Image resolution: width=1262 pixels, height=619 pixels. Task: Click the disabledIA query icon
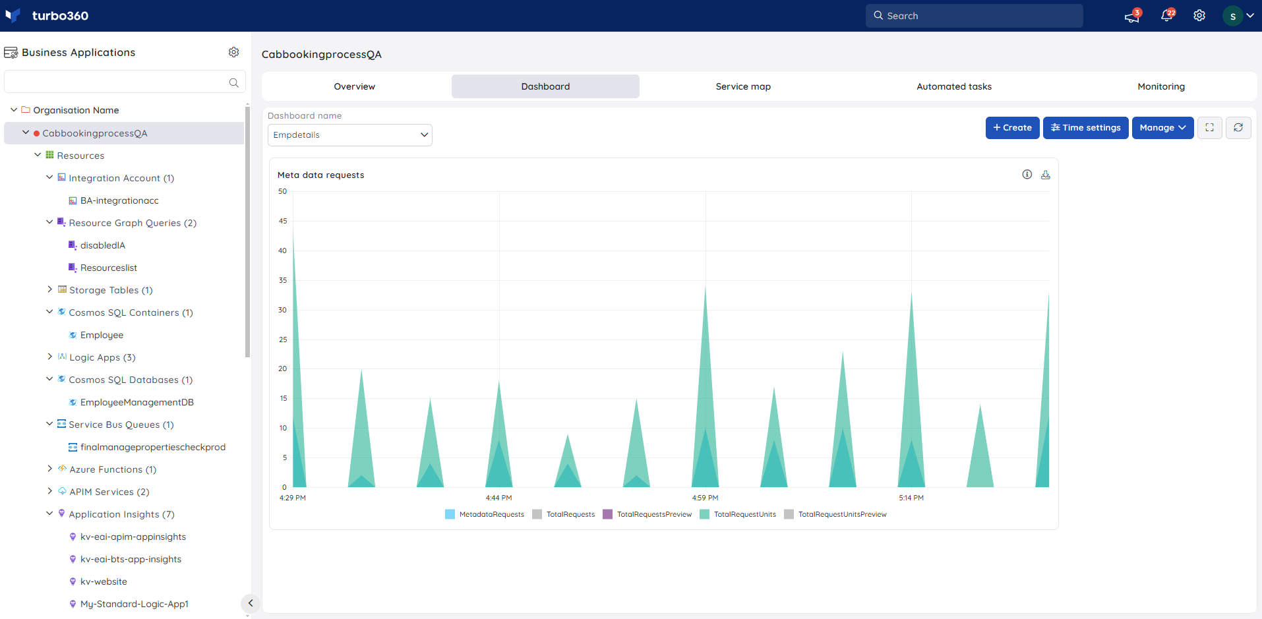[73, 245]
